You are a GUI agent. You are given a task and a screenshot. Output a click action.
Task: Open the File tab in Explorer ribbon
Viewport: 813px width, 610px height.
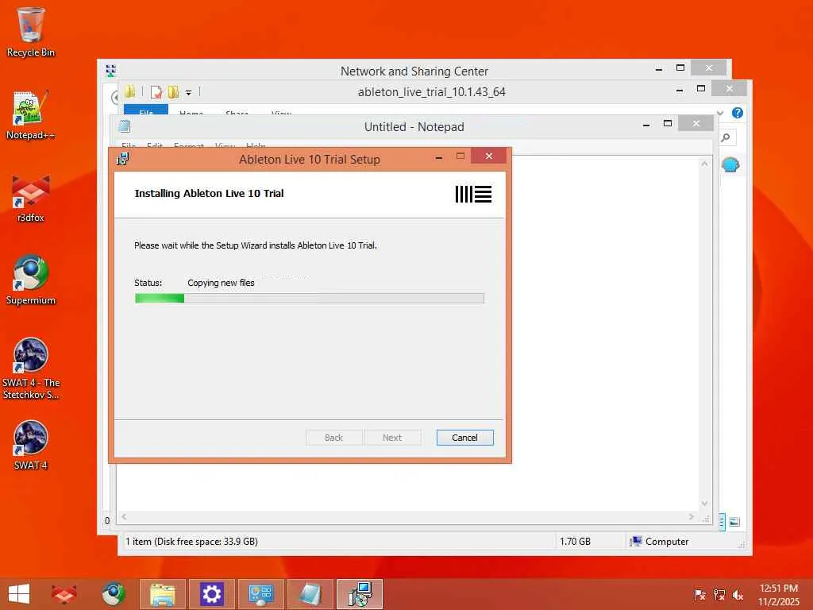(146, 110)
